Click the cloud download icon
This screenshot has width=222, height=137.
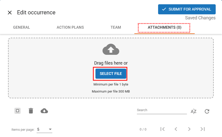(44, 111)
